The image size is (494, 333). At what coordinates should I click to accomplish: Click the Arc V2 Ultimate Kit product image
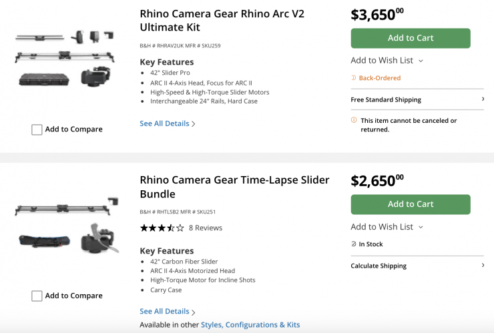(x=67, y=59)
